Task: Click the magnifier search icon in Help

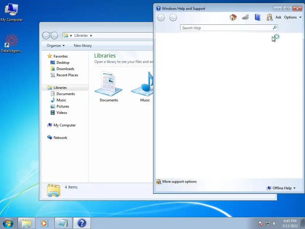Action: tap(275, 28)
